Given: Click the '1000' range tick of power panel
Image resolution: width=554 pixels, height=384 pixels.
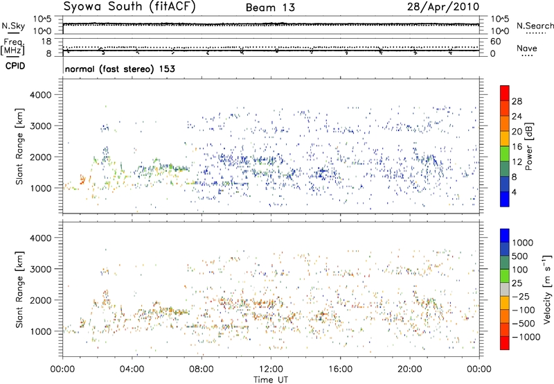Looking at the screenshot, I should tap(40, 188).
